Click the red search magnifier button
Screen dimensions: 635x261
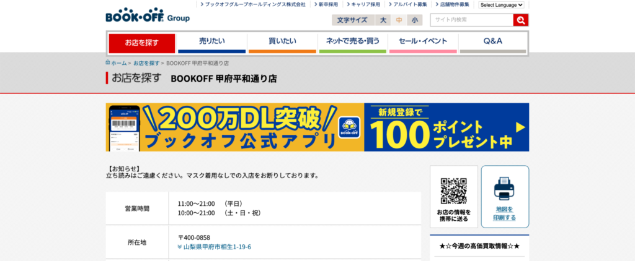[521, 20]
